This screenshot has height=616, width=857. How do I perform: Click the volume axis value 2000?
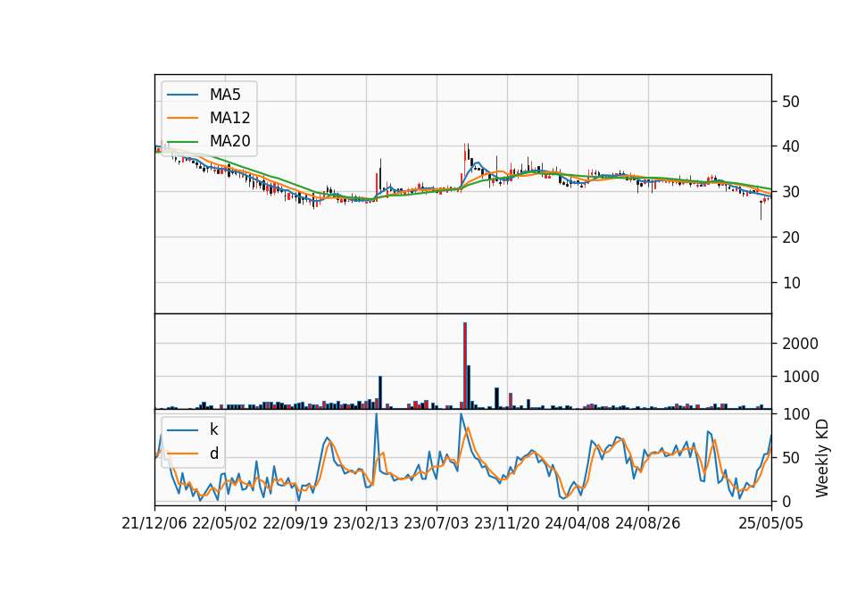click(800, 344)
